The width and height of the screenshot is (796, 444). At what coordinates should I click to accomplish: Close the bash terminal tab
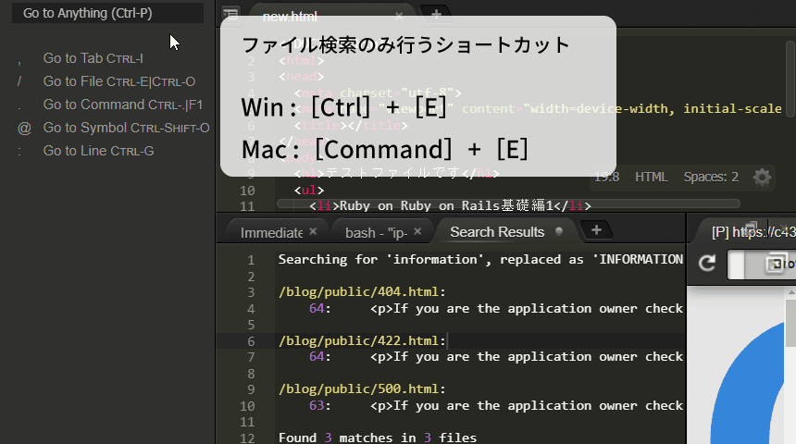[417, 231]
